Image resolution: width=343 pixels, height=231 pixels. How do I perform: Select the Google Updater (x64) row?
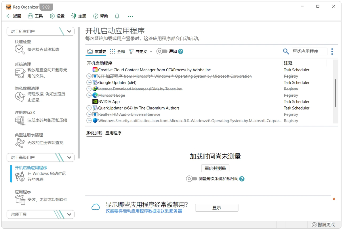click(206, 83)
